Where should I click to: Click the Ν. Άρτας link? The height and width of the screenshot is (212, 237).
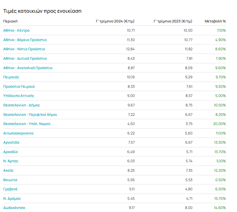[x=11, y=161]
